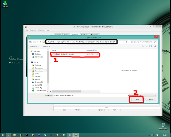Screen dimensions: 171x137
Task: Select This PC in navigation pane
Action: 36,62
